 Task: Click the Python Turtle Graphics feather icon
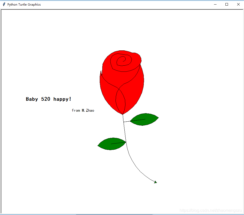[4, 4]
